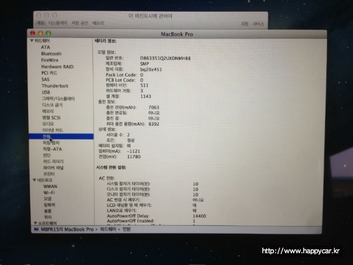The height and width of the screenshot is (265, 353).
Task: Select WWAN under 네트워크
Action: [50, 187]
